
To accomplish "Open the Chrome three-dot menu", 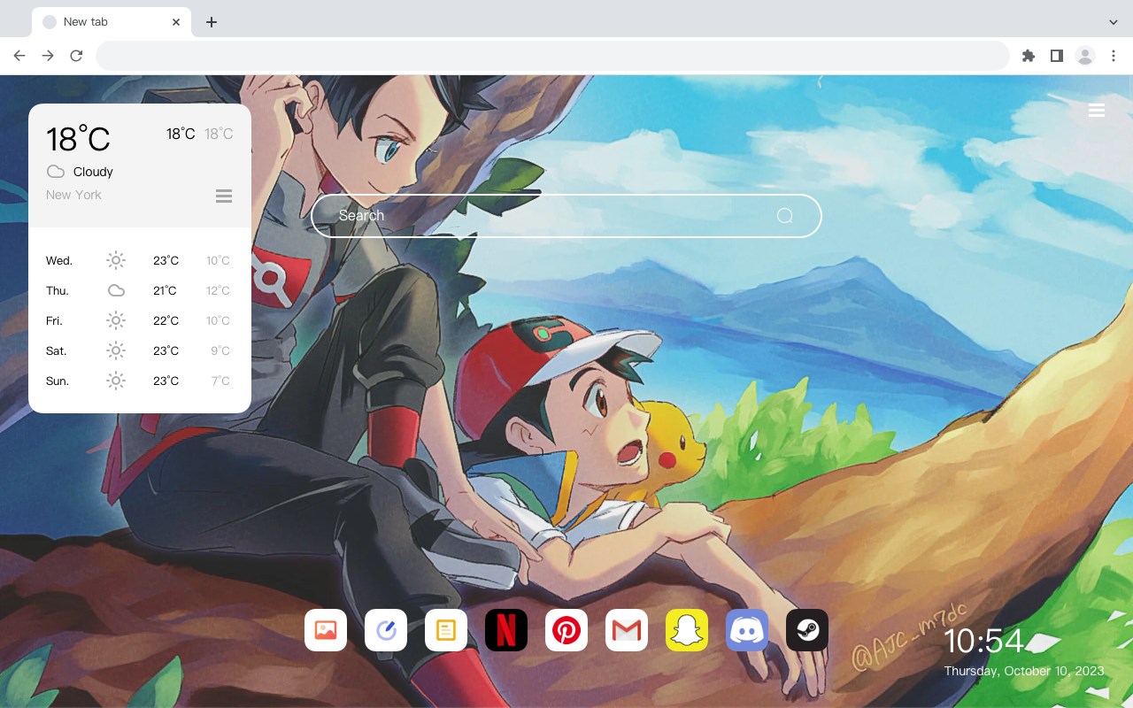I will click(x=1114, y=56).
